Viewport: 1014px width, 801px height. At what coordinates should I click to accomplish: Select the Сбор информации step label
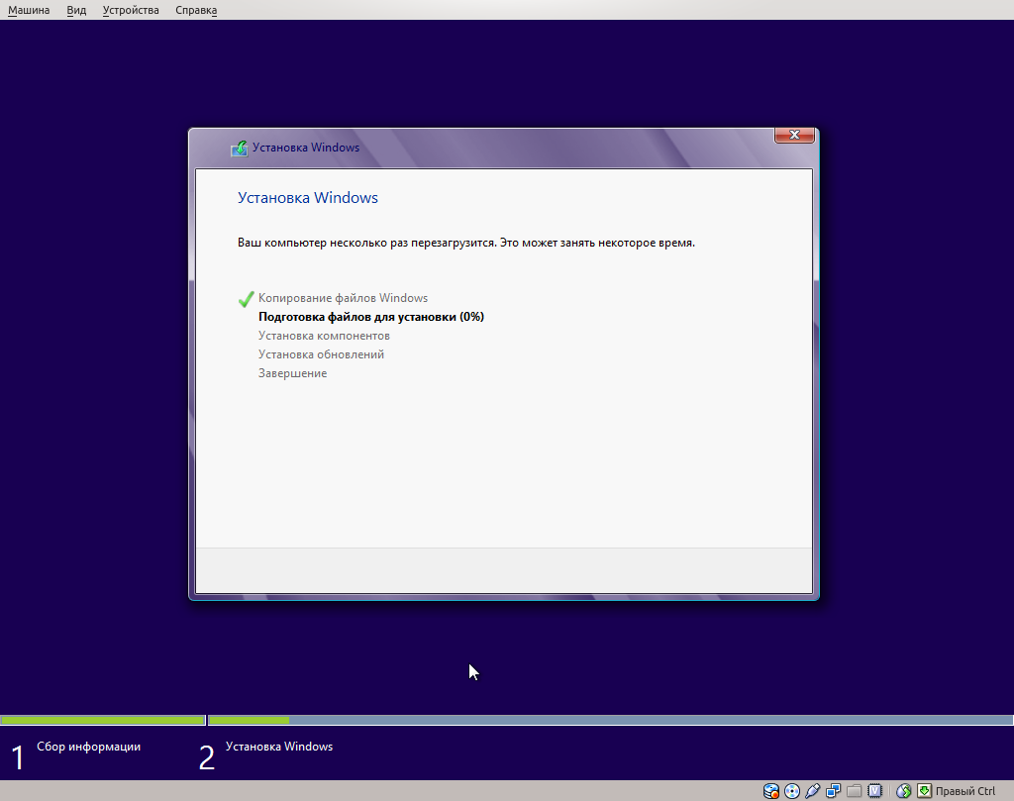(x=91, y=747)
